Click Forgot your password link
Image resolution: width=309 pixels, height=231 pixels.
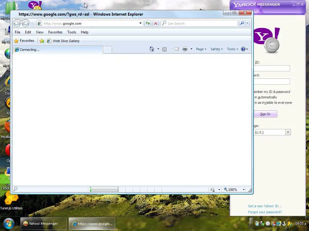[x=265, y=212]
